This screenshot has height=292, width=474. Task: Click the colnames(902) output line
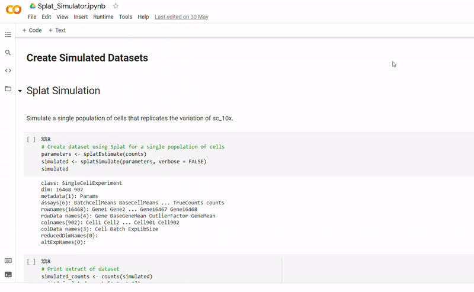110,223
